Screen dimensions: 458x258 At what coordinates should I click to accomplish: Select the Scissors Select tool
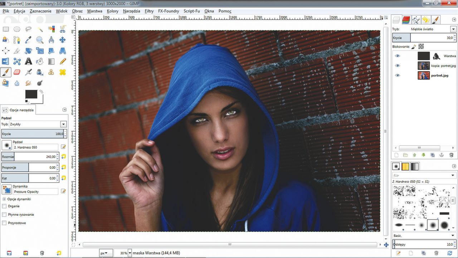[63, 29]
